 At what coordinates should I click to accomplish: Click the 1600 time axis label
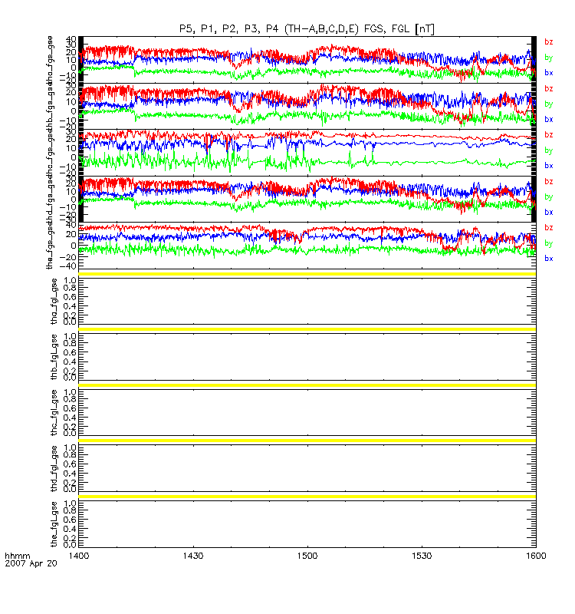pos(536,556)
